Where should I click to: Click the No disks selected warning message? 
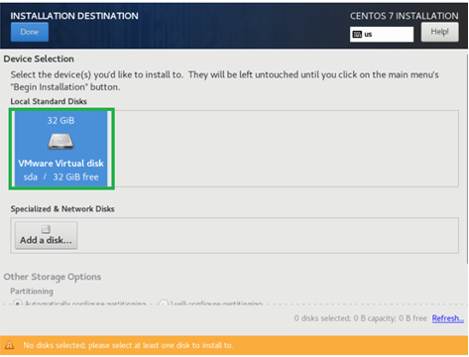point(128,345)
